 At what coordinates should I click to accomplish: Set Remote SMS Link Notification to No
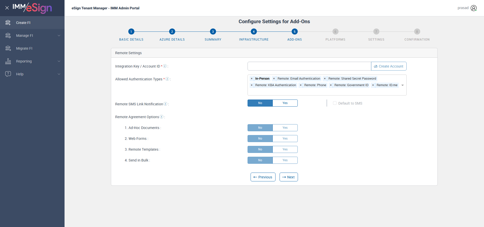(260, 103)
